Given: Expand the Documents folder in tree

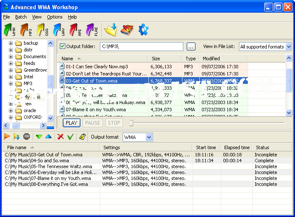Looking at the screenshot, I should 11,56.
